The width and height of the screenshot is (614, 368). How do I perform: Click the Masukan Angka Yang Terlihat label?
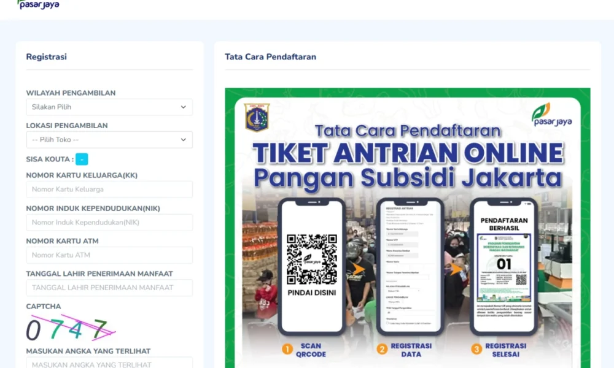[88, 351]
